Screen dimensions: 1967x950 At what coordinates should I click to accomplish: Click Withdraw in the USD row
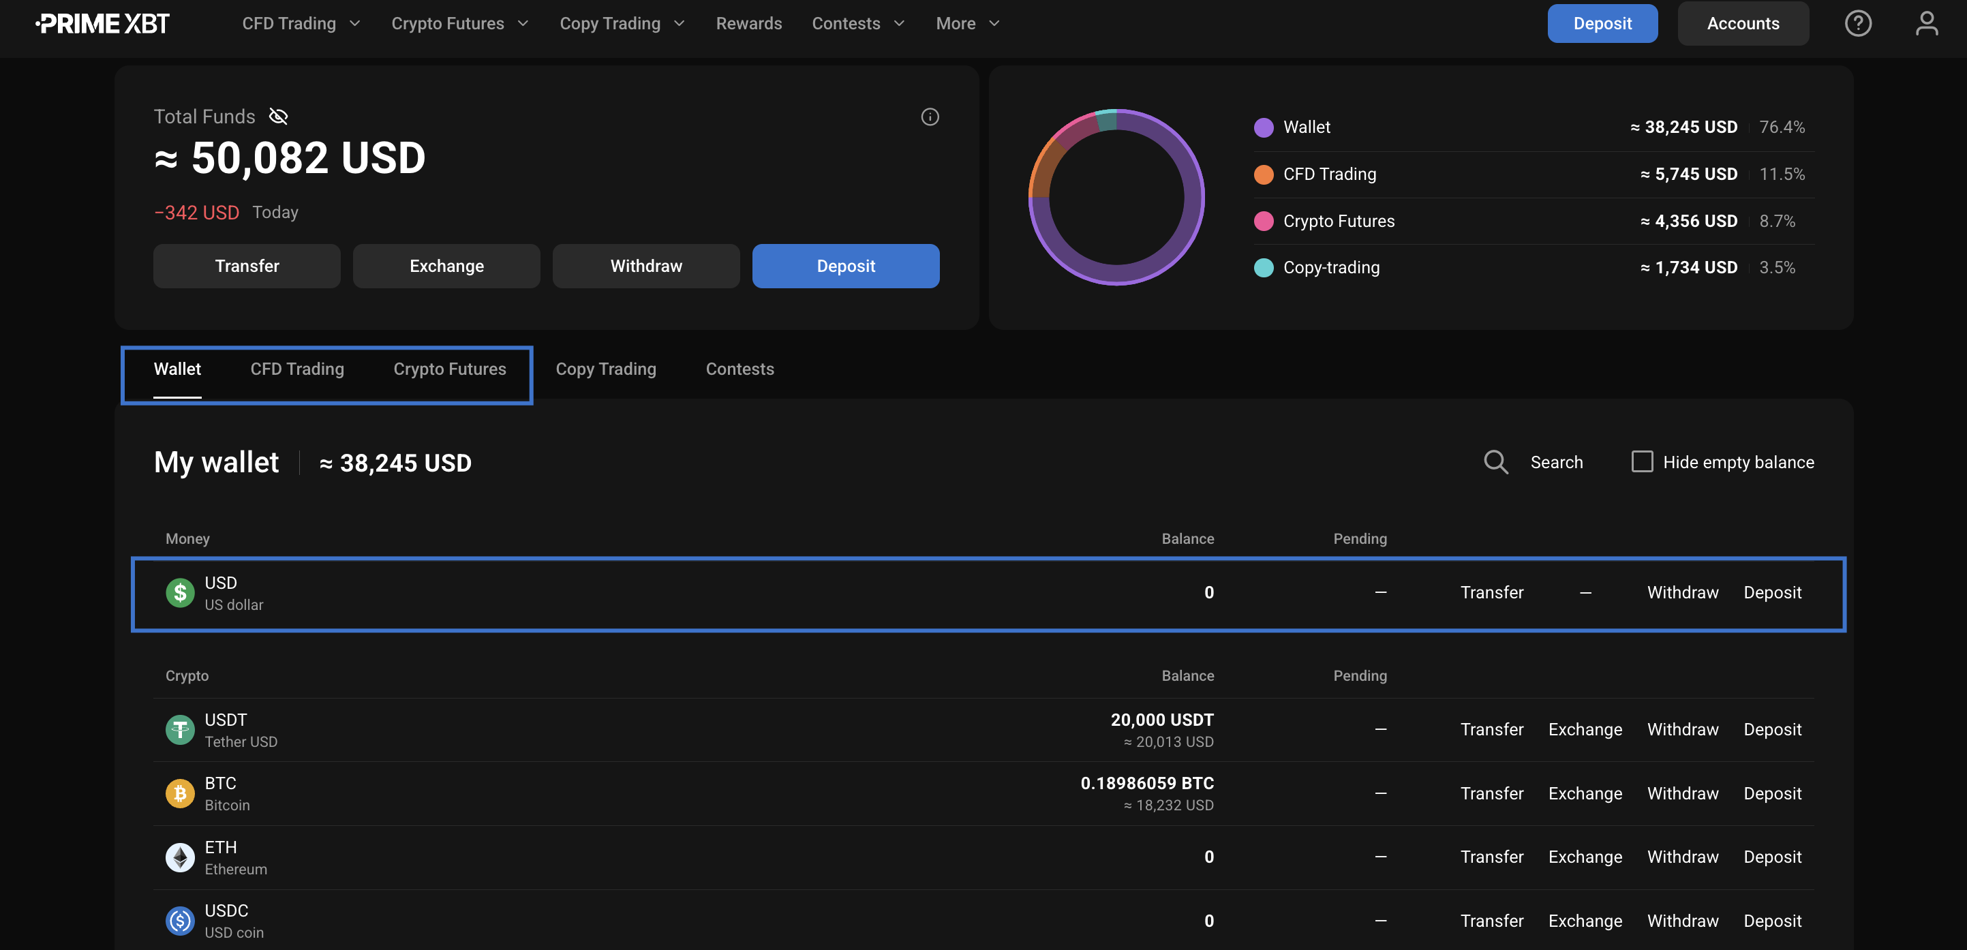coord(1682,593)
